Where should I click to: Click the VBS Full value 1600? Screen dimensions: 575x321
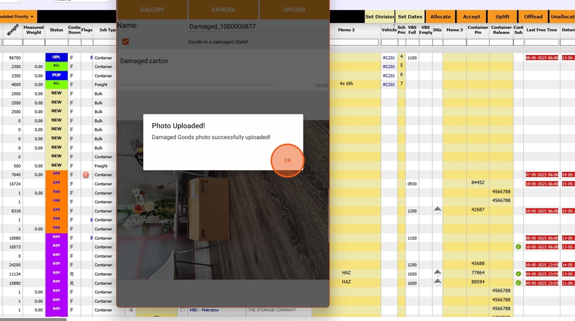[412, 283]
